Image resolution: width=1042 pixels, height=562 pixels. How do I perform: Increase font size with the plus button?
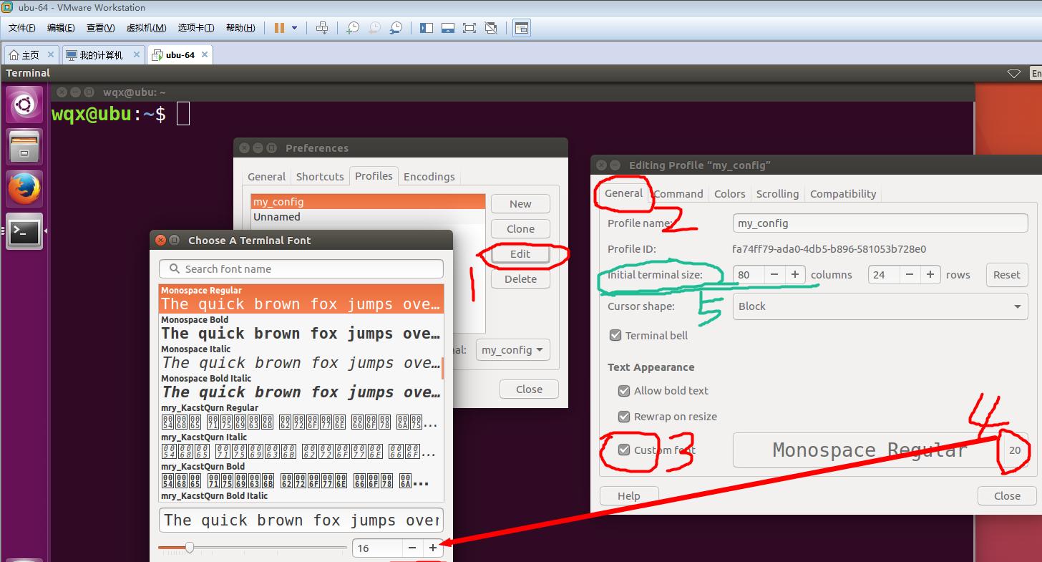click(433, 548)
